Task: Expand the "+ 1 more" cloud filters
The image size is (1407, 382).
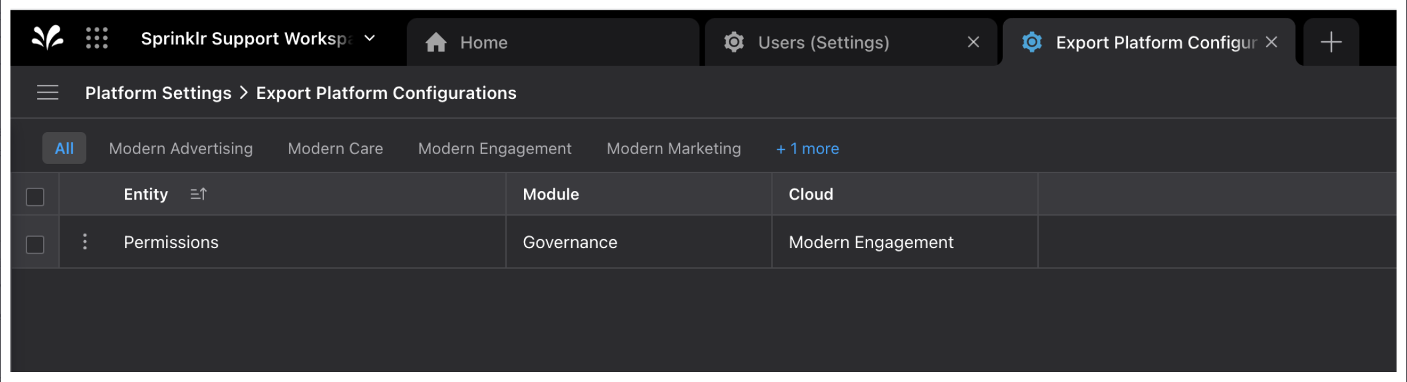Action: tap(807, 149)
